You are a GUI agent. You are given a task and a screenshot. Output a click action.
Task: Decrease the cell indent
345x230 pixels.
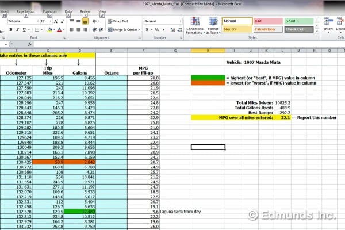point(95,29)
